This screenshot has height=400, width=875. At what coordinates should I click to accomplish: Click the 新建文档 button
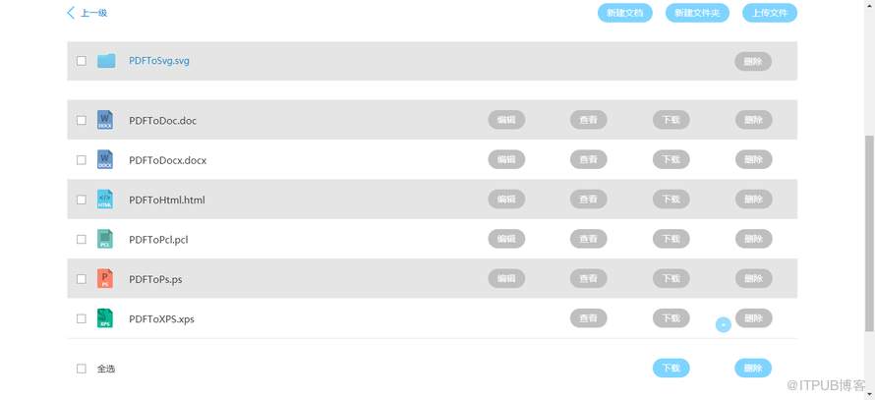coord(624,13)
